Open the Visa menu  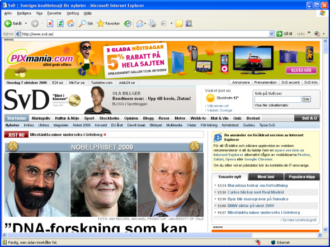[x=39, y=13]
